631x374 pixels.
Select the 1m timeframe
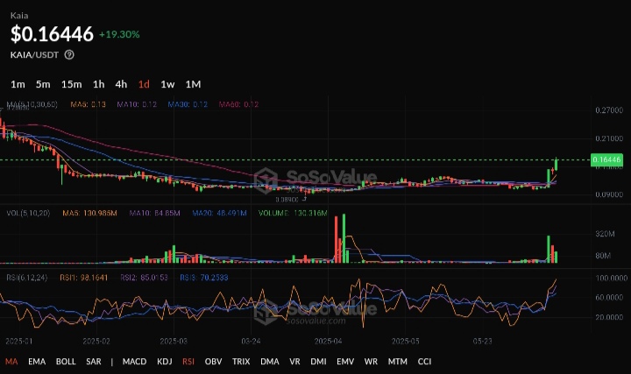coord(18,84)
